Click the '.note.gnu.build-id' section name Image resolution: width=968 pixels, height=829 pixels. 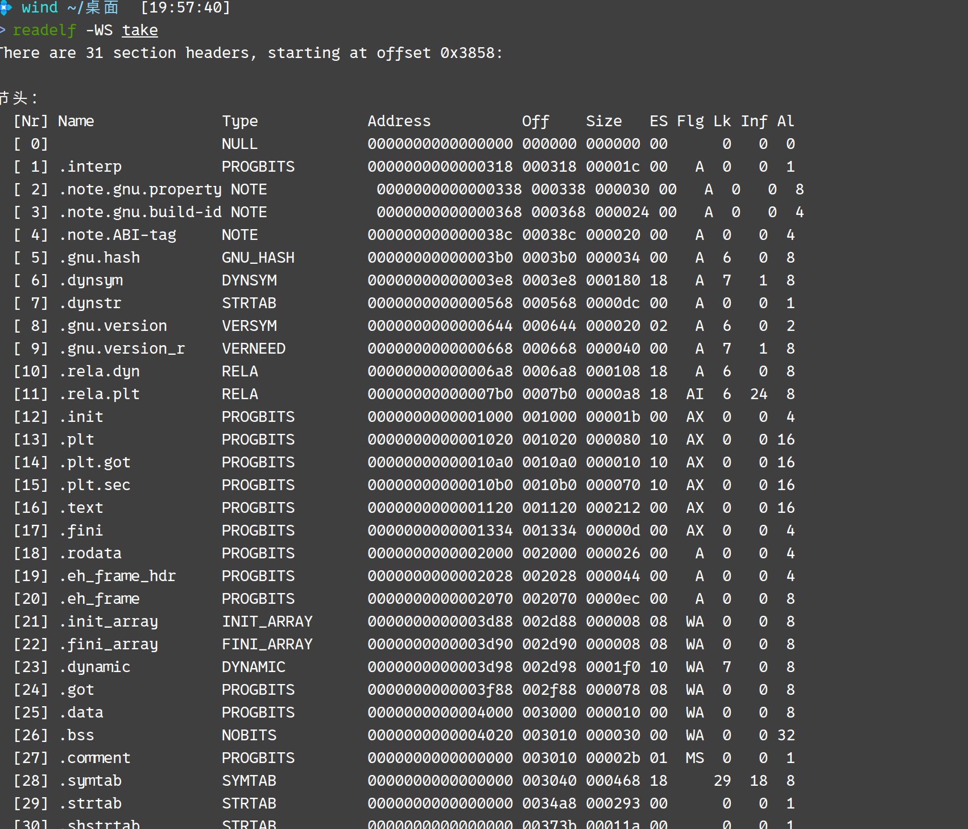[x=140, y=212]
